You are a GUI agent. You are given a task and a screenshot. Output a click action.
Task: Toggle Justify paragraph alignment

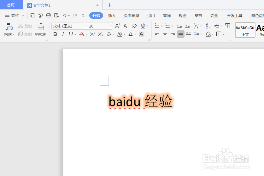(181, 34)
